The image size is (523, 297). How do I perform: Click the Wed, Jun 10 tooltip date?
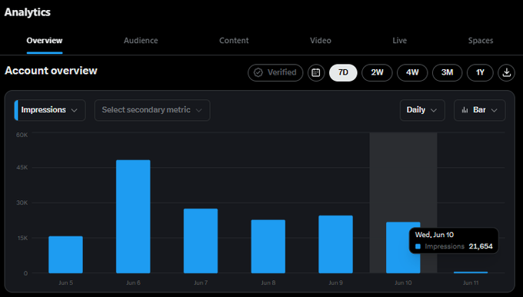coord(435,235)
